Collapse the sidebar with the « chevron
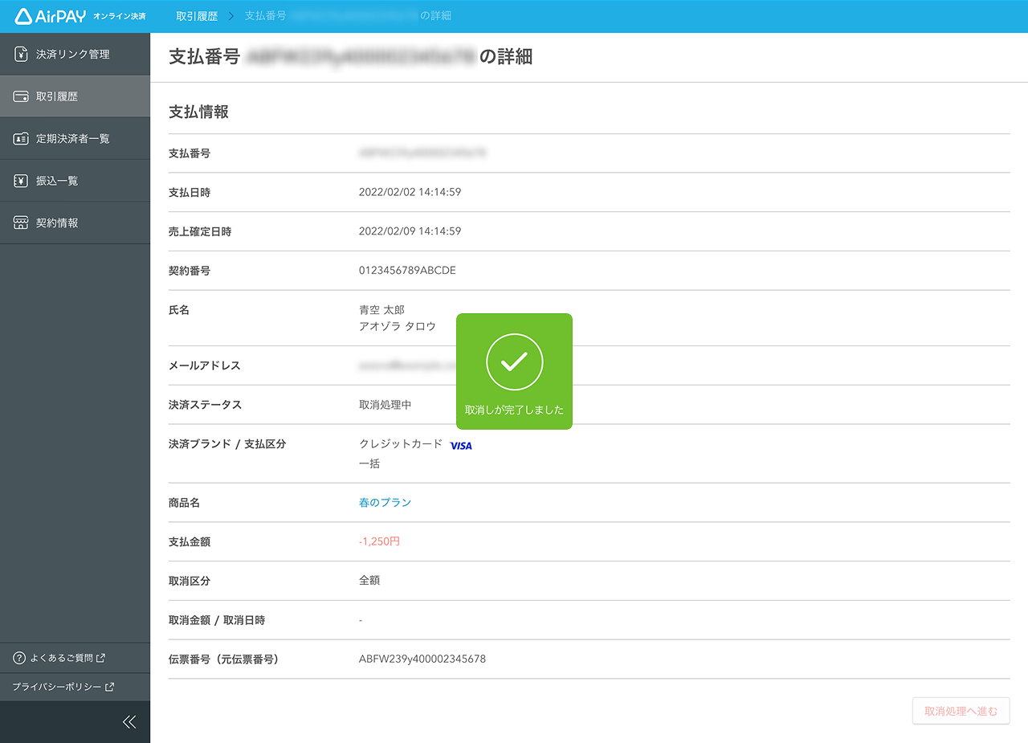Viewport: 1028px width, 743px height. [x=129, y=721]
